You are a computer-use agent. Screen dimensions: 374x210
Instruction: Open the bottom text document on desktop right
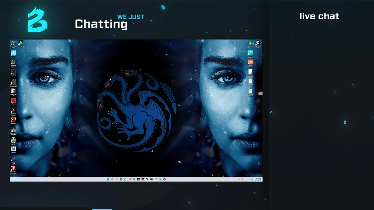250,92
